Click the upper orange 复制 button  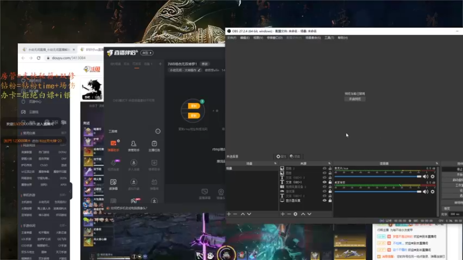tap(194, 106)
